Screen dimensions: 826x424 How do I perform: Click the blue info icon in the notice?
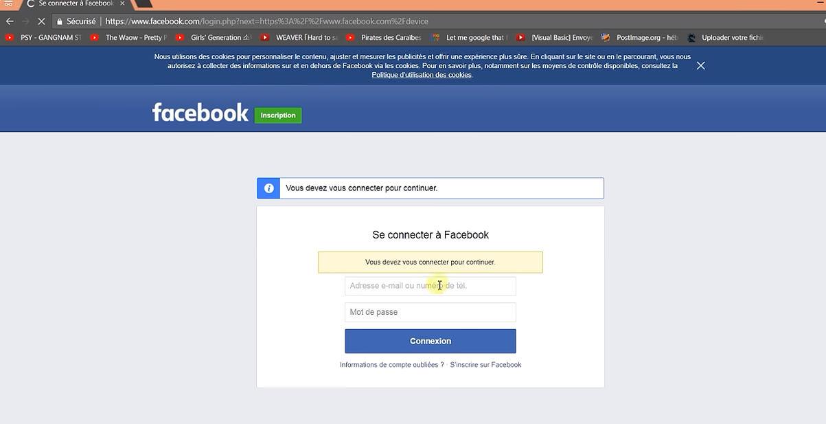pos(268,188)
